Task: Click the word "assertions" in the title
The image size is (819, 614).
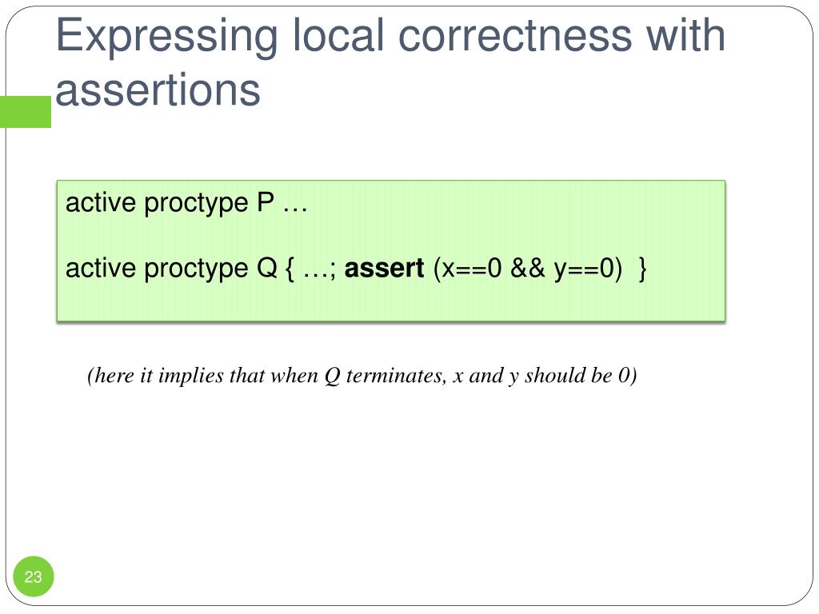Action: [x=158, y=89]
